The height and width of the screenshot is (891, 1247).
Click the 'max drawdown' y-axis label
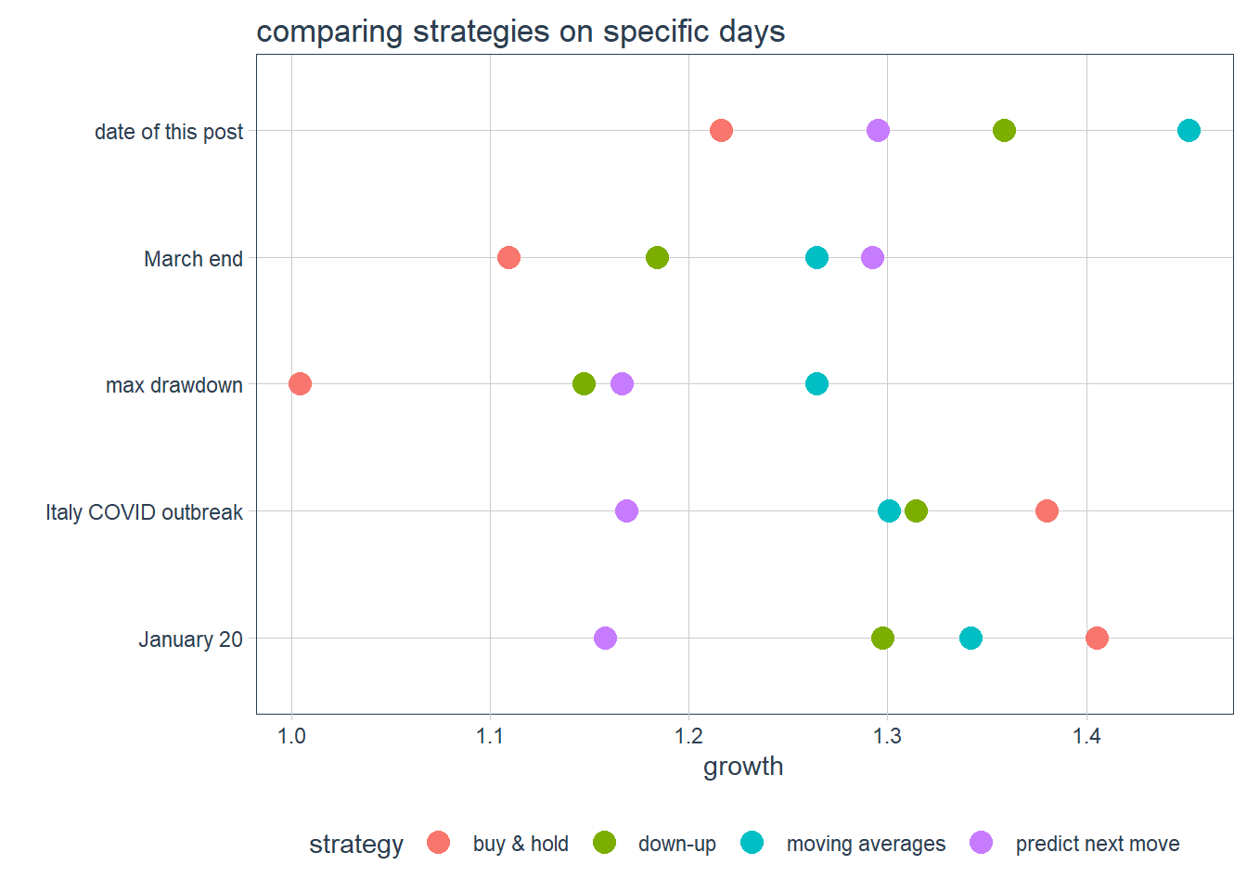174,385
